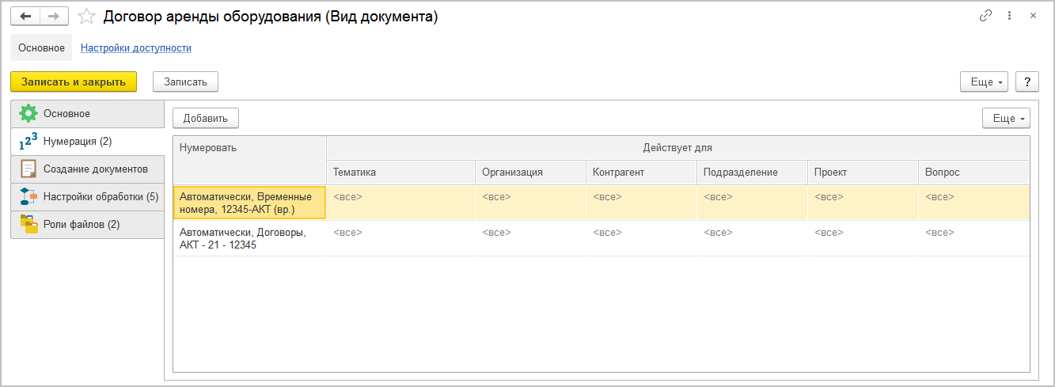Open the Настройки доступности link
Viewport: 1055px width, 387px height.
pyautogui.click(x=136, y=47)
